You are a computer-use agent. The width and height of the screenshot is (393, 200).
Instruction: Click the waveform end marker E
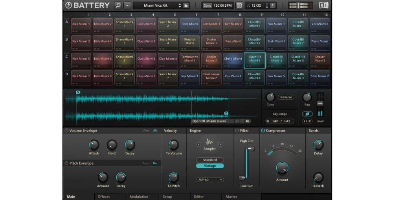tap(226, 113)
